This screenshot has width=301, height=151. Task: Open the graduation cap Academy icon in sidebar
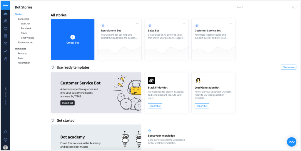5,132
